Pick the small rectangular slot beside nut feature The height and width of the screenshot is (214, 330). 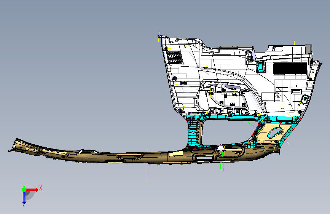coord(297,92)
